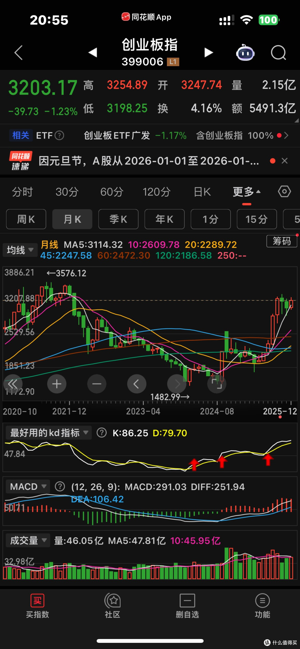Open 最好用的kd指标 dropdown
Viewport: 300px width, 649px height.
pyautogui.click(x=49, y=433)
